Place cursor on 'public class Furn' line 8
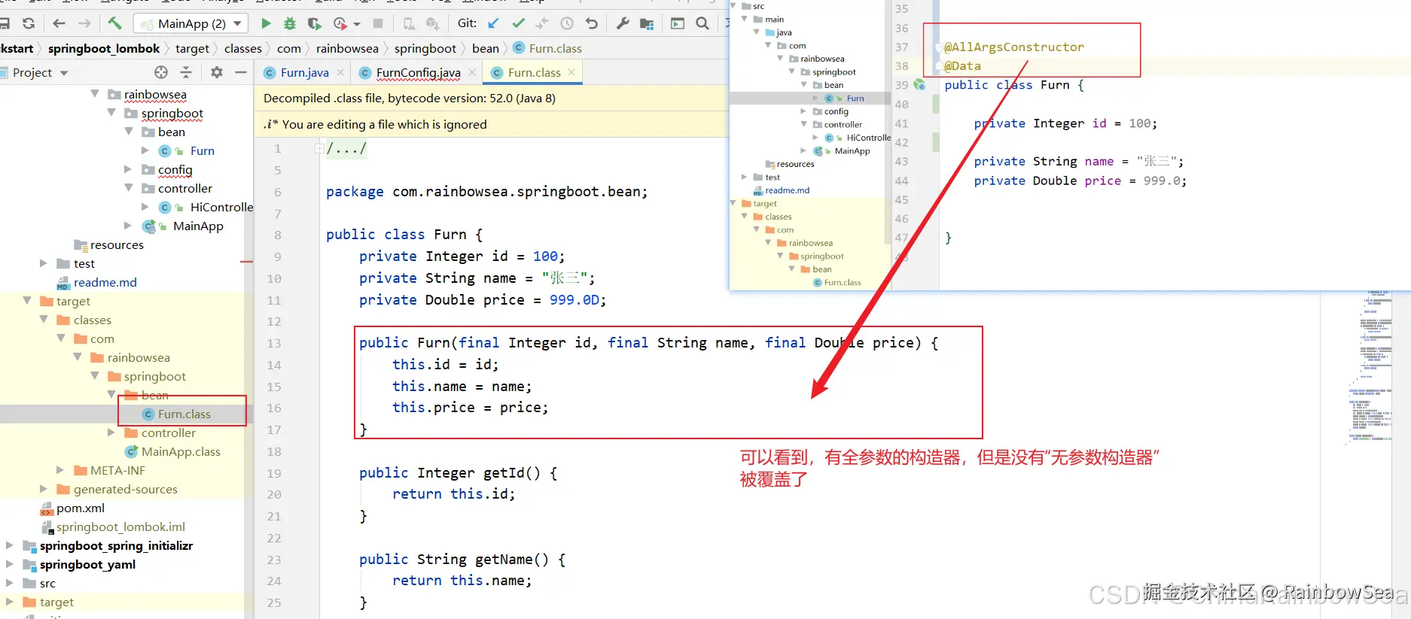The image size is (1411, 619). [x=404, y=235]
